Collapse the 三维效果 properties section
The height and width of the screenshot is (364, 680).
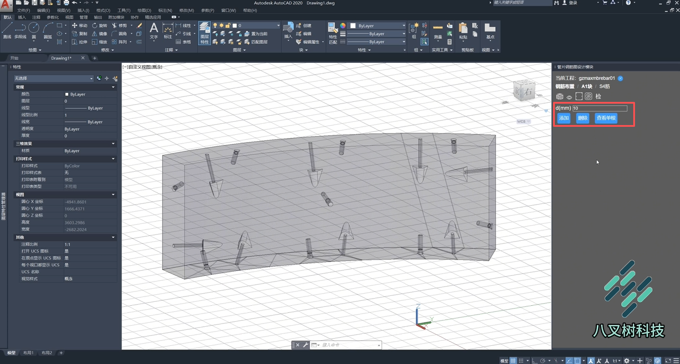(x=113, y=144)
